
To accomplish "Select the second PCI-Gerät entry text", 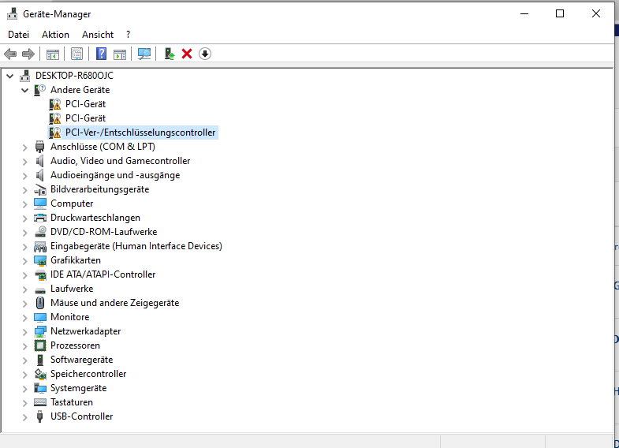I will click(x=85, y=118).
